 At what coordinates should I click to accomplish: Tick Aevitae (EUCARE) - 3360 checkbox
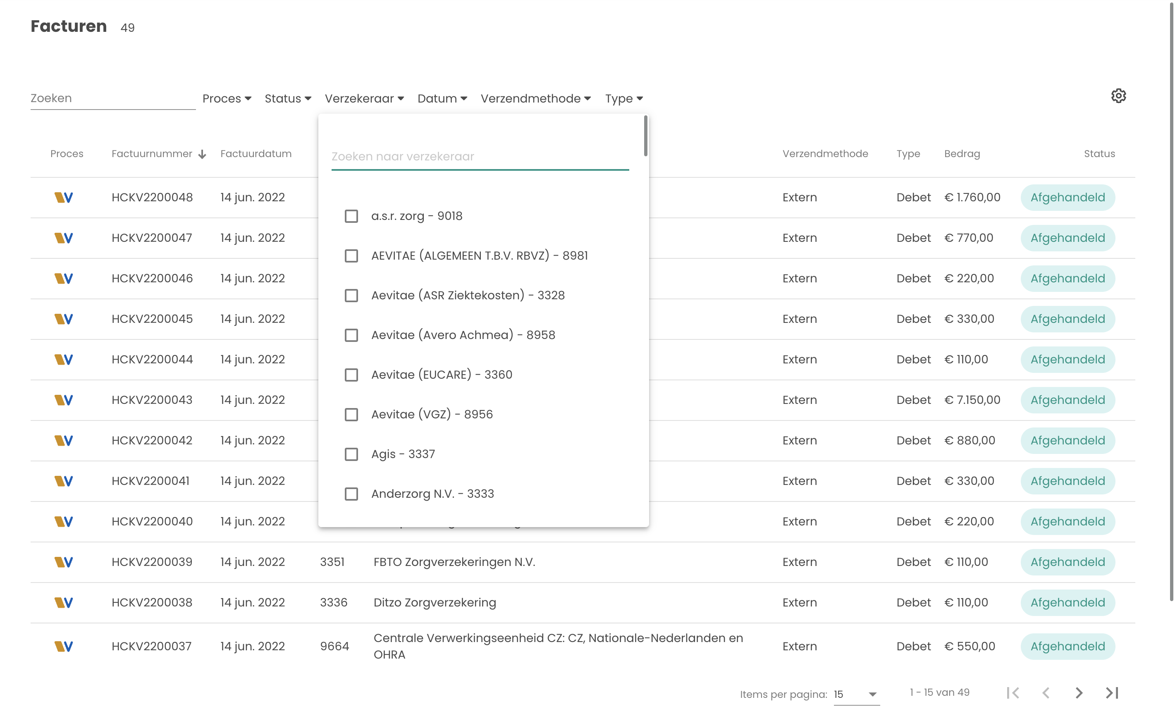[351, 375]
